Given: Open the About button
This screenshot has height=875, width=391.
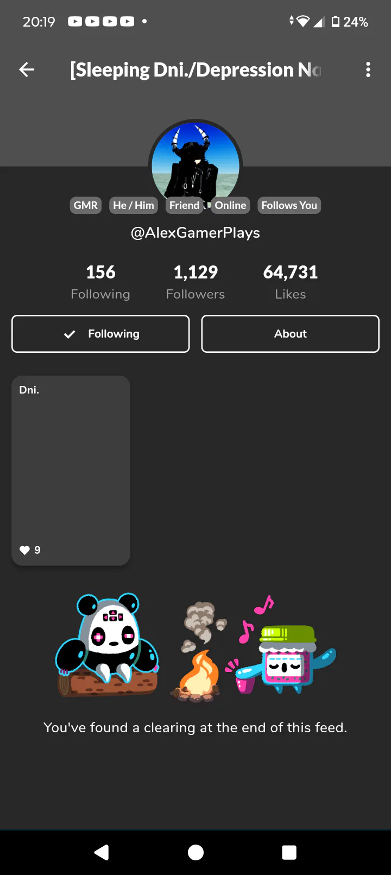Looking at the screenshot, I should 291,334.
